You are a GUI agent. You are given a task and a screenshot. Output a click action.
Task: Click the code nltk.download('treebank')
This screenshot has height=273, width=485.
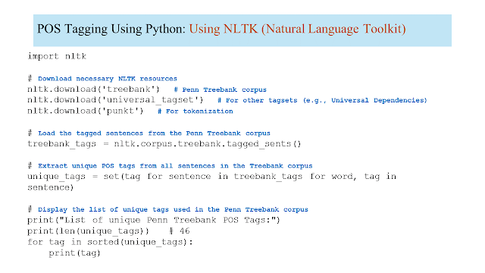[93, 89]
